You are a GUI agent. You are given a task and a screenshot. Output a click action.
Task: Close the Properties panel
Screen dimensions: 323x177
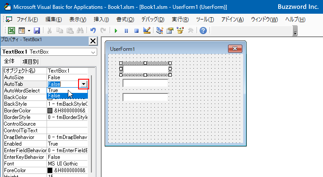[x=93, y=41]
